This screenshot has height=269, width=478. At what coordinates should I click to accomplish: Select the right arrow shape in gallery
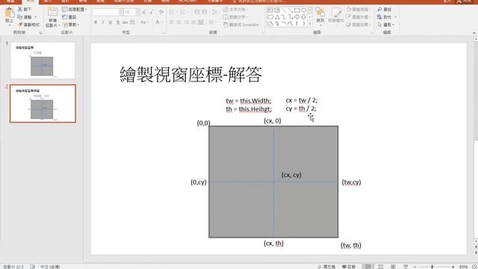pos(297,17)
